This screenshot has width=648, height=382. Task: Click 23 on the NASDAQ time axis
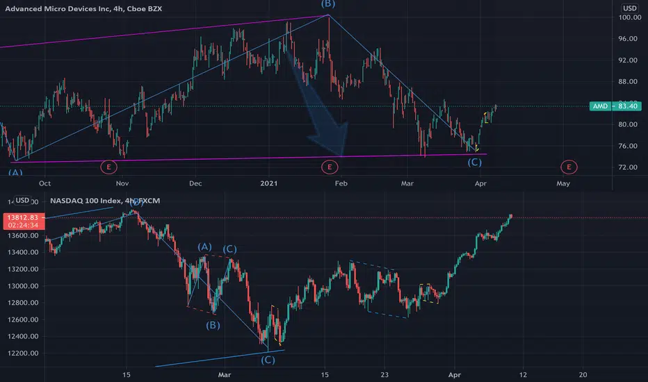(384, 375)
